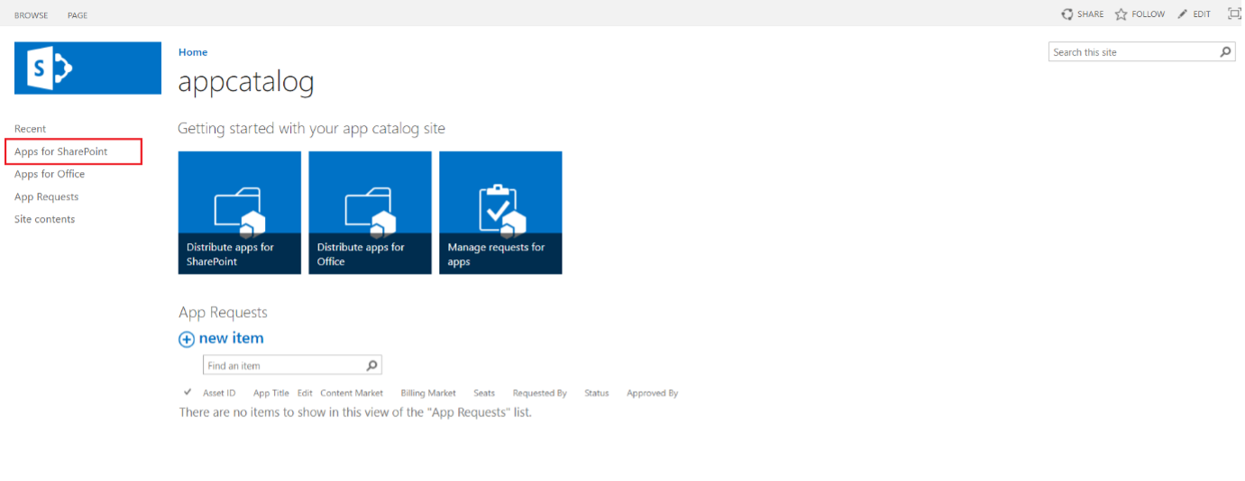The height and width of the screenshot is (481, 1245).
Task: Sort by Content Market column header
Action: tap(352, 393)
